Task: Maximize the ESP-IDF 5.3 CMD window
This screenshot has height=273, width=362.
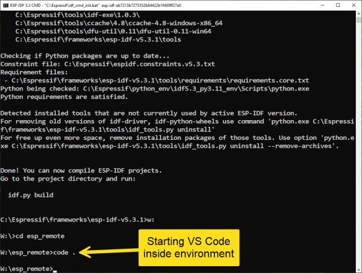Action: click(338, 5)
